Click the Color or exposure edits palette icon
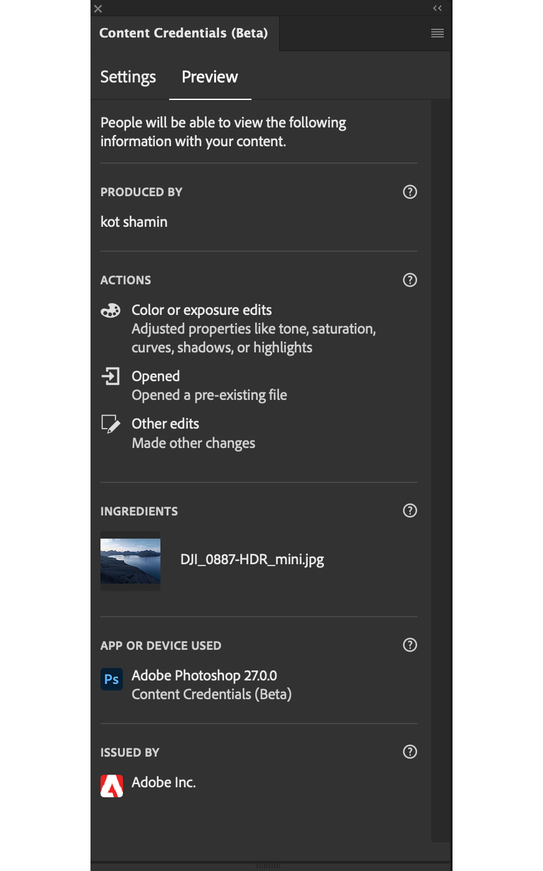 [110, 311]
